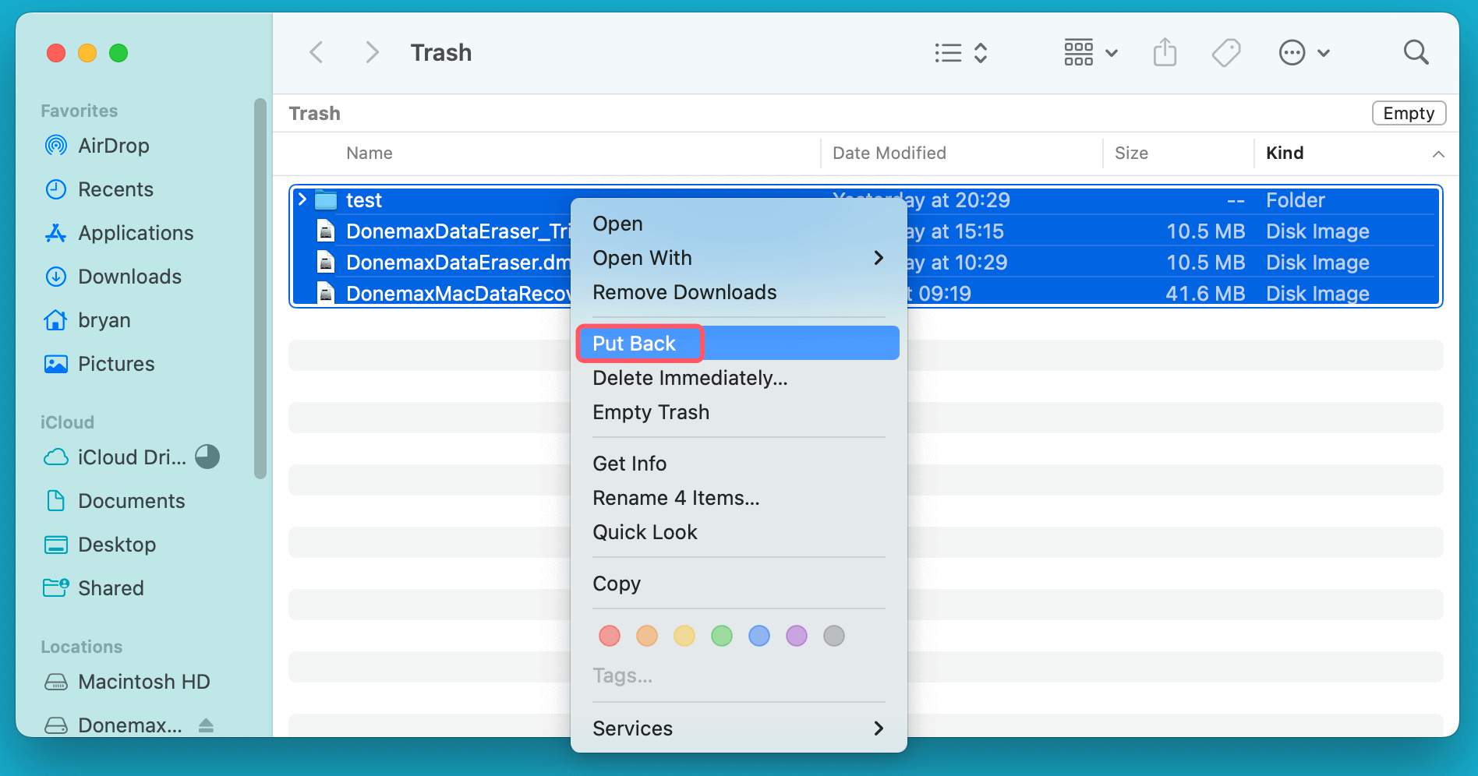Apply the red color tag
Screen dimensions: 1478x776
click(610, 636)
